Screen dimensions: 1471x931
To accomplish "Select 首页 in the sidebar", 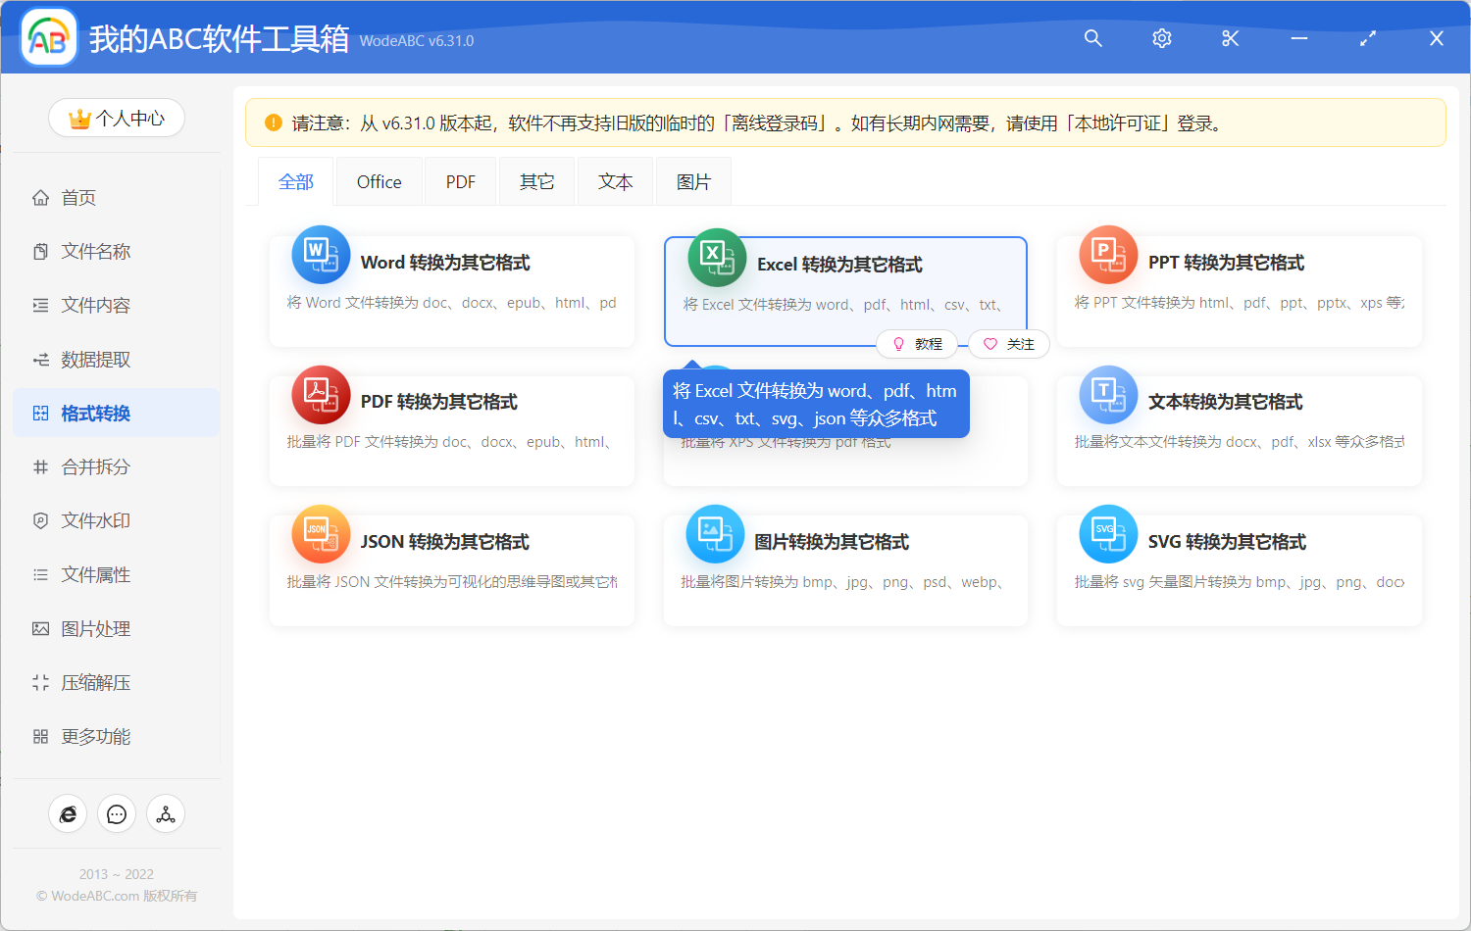I will pos(78,197).
